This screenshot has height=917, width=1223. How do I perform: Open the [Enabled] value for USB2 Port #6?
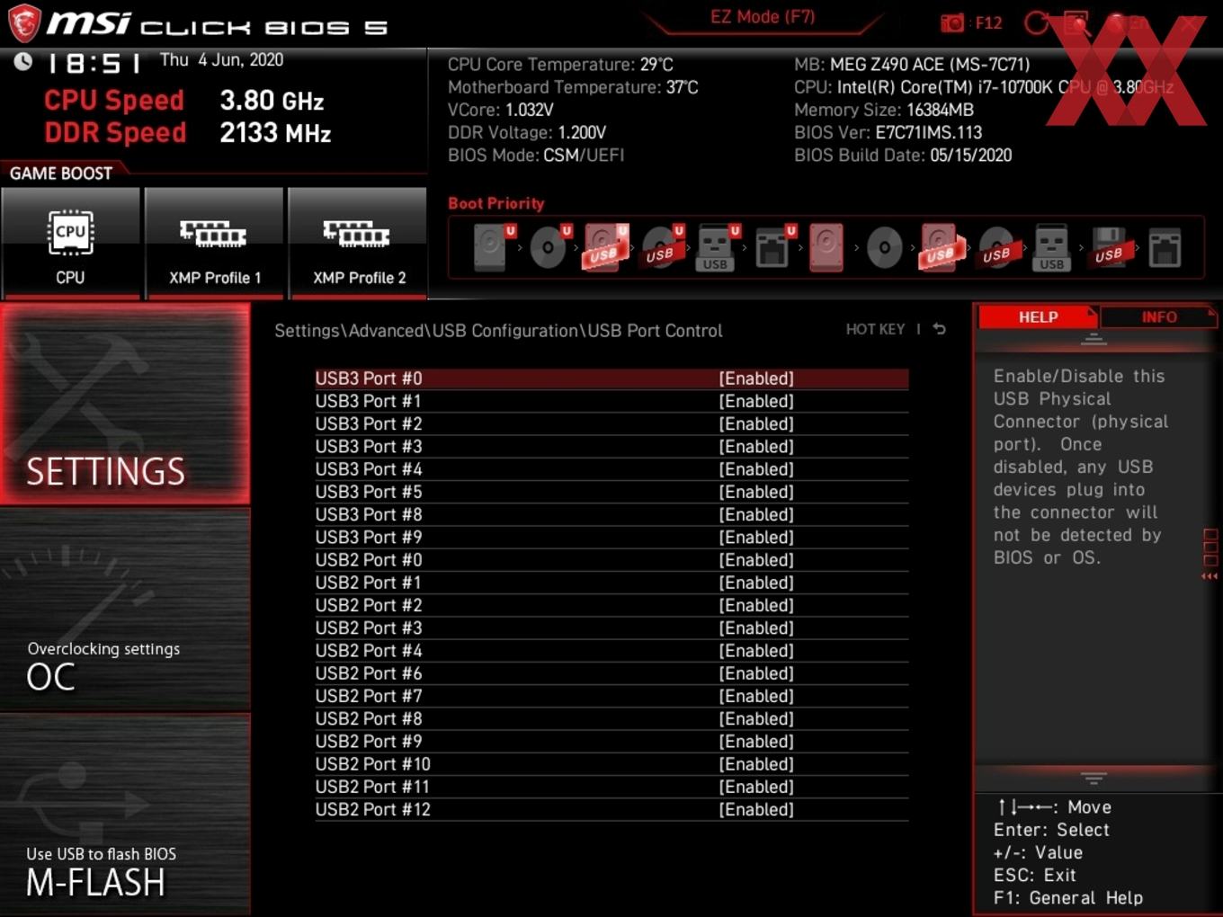756,673
